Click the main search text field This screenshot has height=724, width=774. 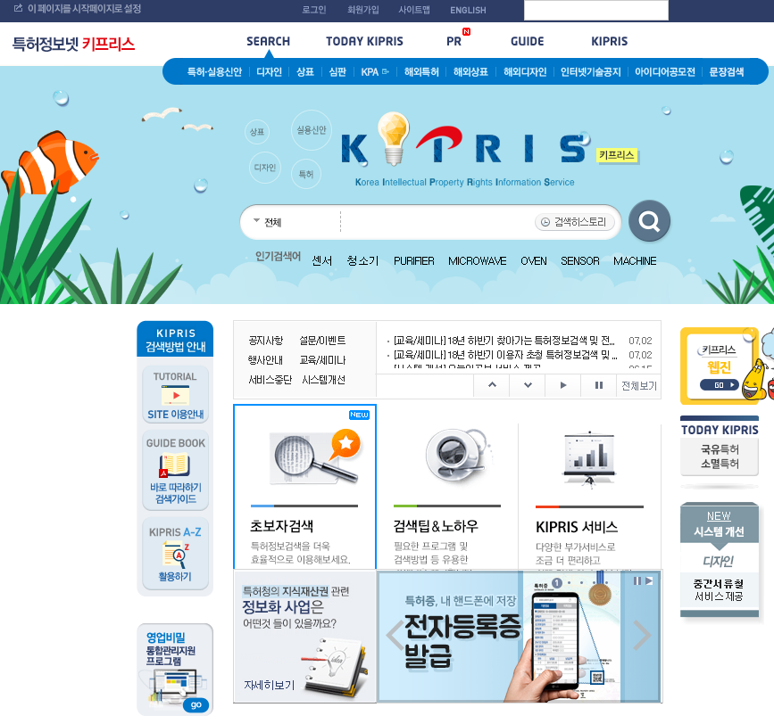click(437, 222)
